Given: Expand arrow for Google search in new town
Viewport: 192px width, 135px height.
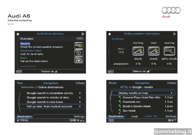Looking at the screenshot, I should pyautogui.click(x=80, y=102).
